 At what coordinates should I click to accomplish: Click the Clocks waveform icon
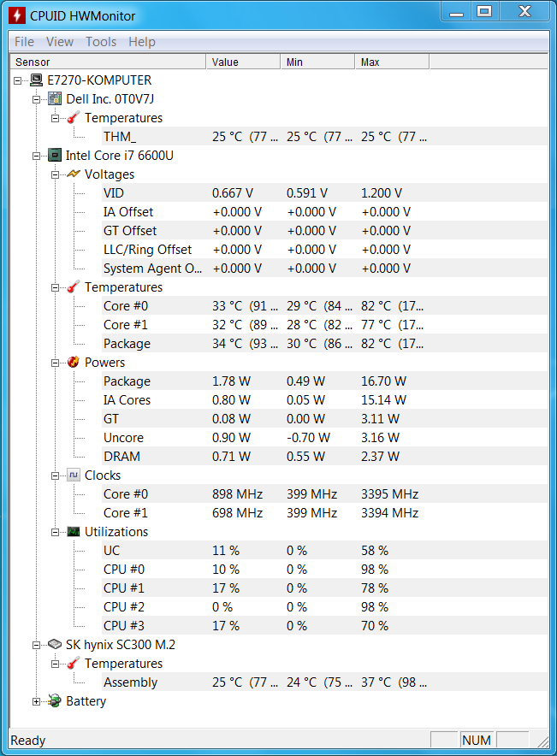point(74,475)
